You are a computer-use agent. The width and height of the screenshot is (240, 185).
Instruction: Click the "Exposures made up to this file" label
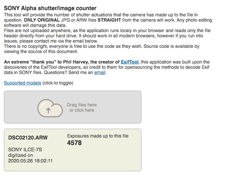[x=98, y=136]
